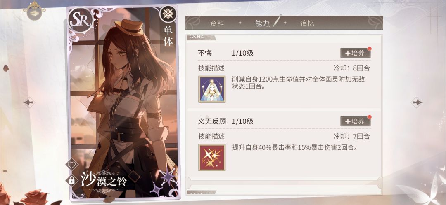Open the 追忆 tab
446x205 pixels.
pyautogui.click(x=307, y=23)
